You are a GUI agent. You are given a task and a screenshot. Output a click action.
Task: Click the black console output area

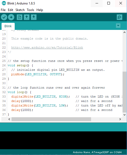pos(63,140)
